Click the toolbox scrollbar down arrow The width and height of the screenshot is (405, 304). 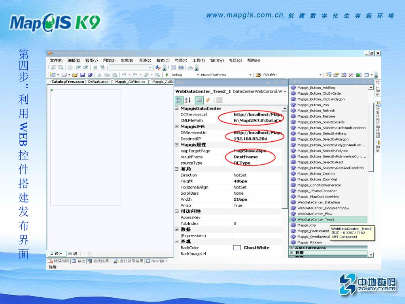(371, 255)
